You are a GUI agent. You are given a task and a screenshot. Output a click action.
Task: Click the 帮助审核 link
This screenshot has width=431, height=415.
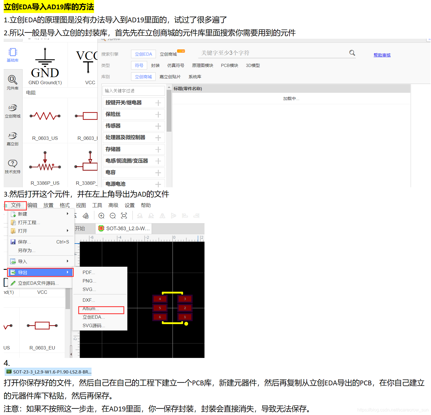coord(382,55)
